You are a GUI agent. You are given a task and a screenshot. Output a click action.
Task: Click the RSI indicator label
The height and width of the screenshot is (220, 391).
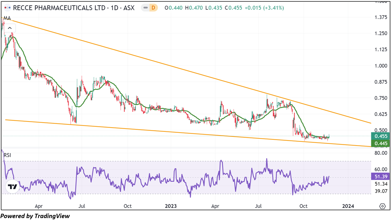tap(7, 155)
